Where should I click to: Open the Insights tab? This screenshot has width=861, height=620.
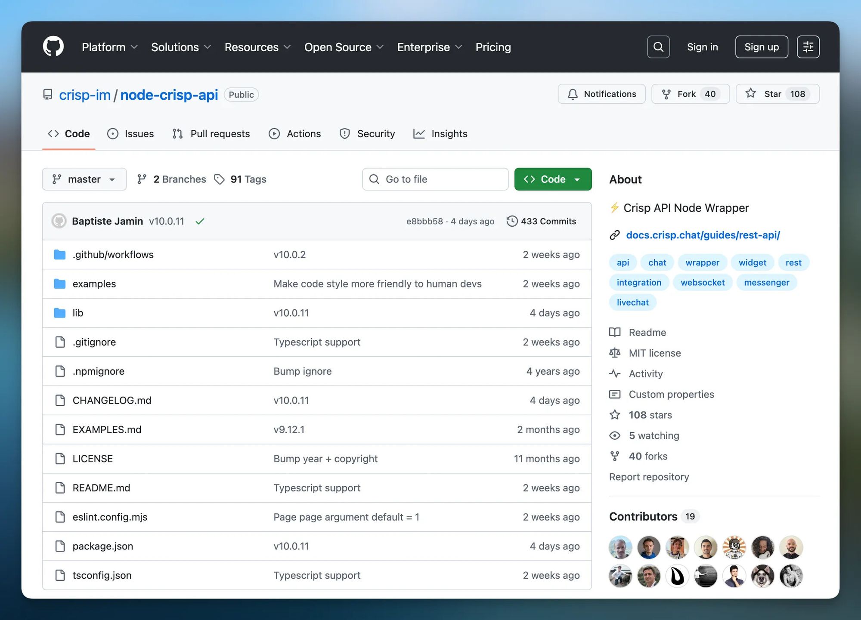coord(440,134)
